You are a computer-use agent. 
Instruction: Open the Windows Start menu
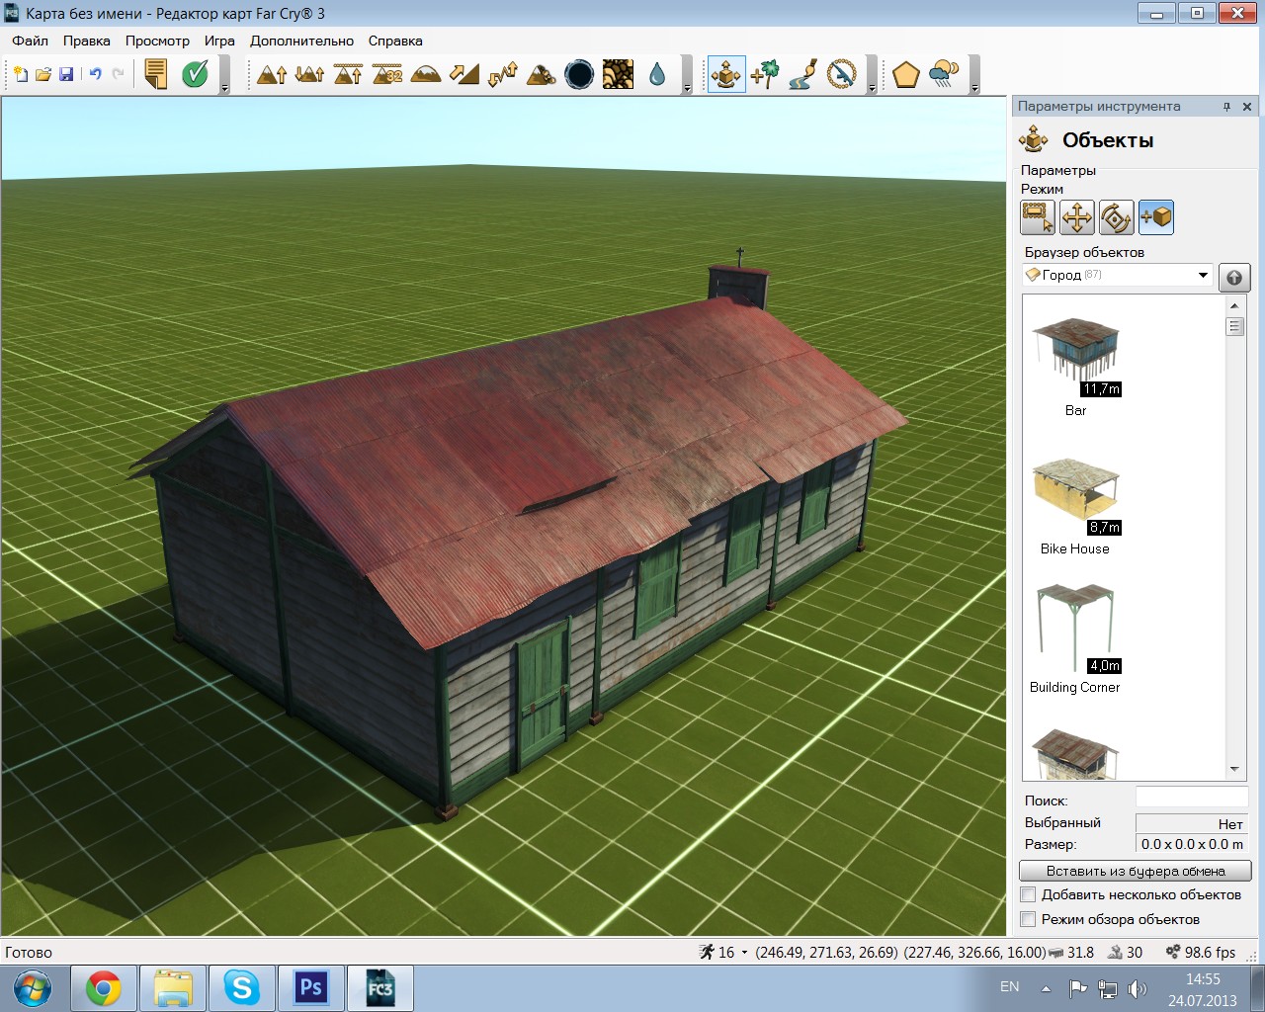pos(32,988)
